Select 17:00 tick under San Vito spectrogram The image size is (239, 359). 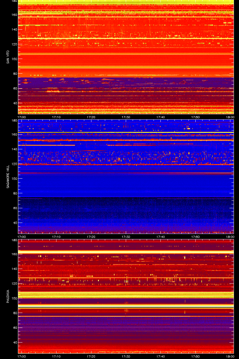pos(22,117)
